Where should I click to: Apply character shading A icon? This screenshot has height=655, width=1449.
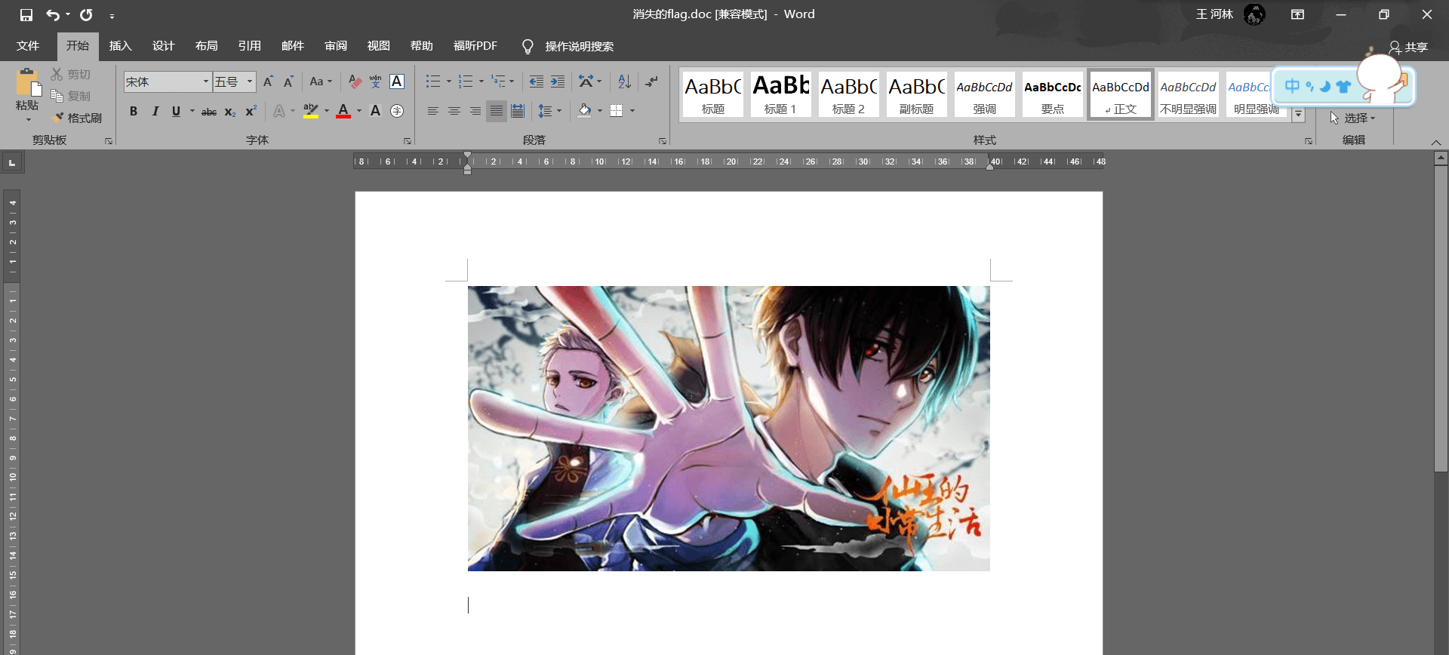click(375, 111)
